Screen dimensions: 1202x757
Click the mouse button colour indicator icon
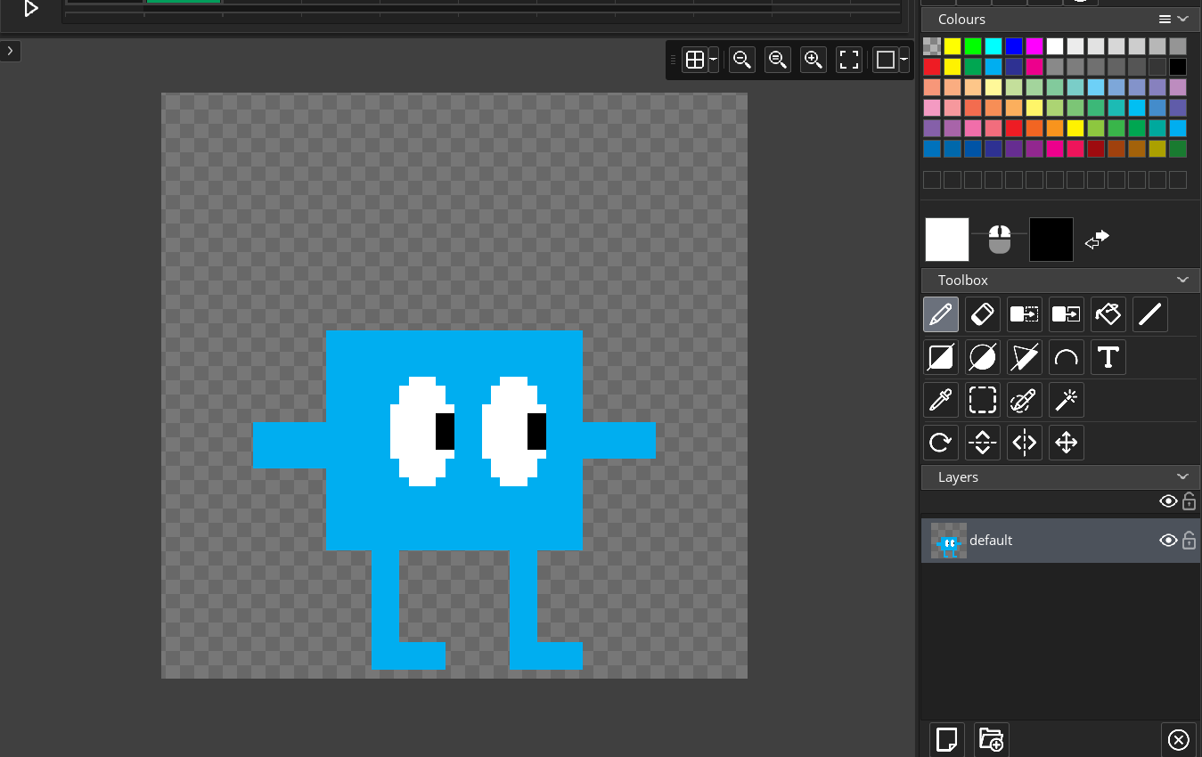[1000, 239]
